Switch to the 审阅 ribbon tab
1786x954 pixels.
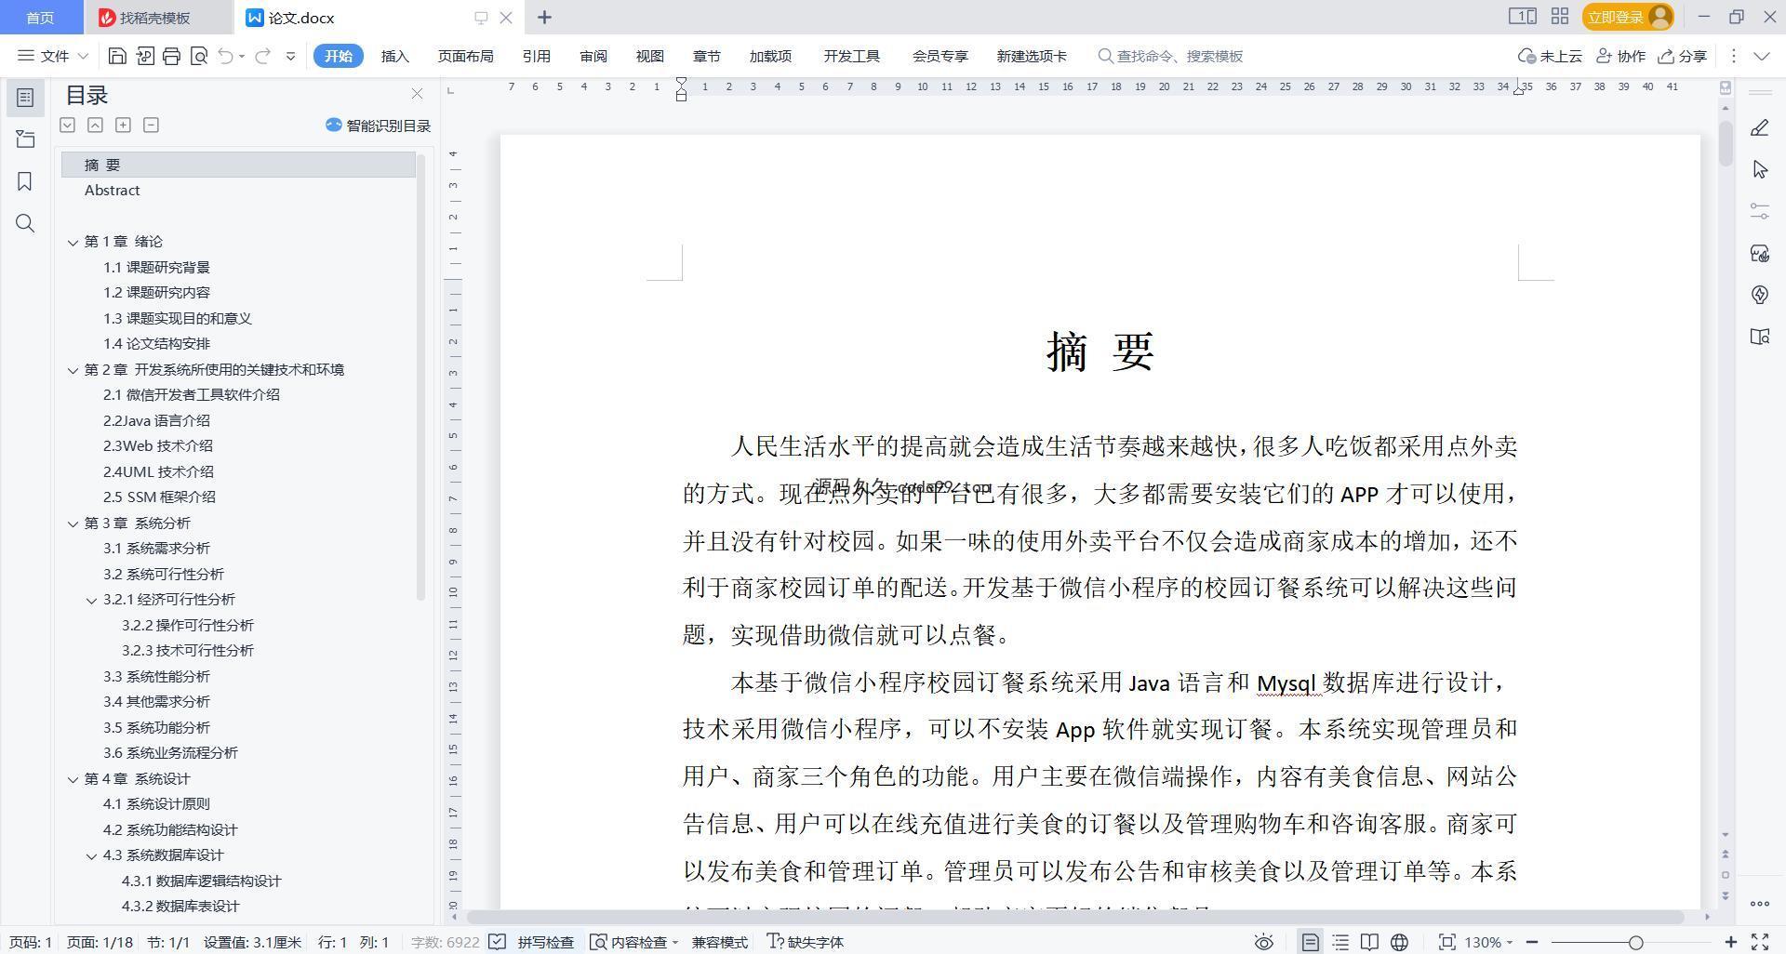coord(593,56)
